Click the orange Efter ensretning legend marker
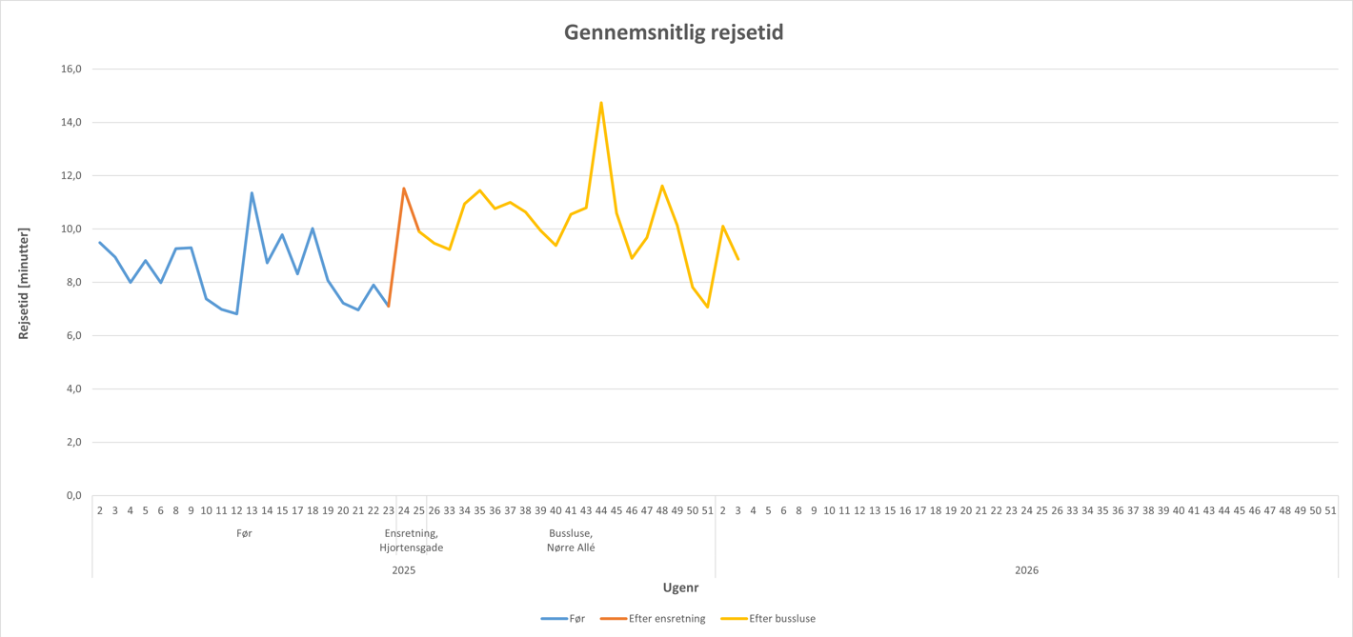Viewport: 1353px width, 637px height. pos(613,619)
